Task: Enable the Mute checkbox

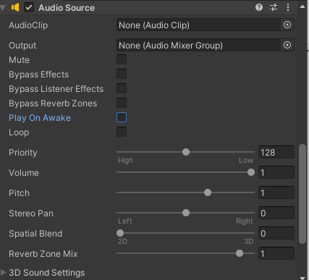Action: click(x=122, y=59)
